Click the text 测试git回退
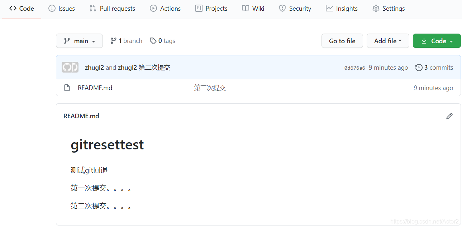This screenshot has width=462, height=228. (89, 170)
